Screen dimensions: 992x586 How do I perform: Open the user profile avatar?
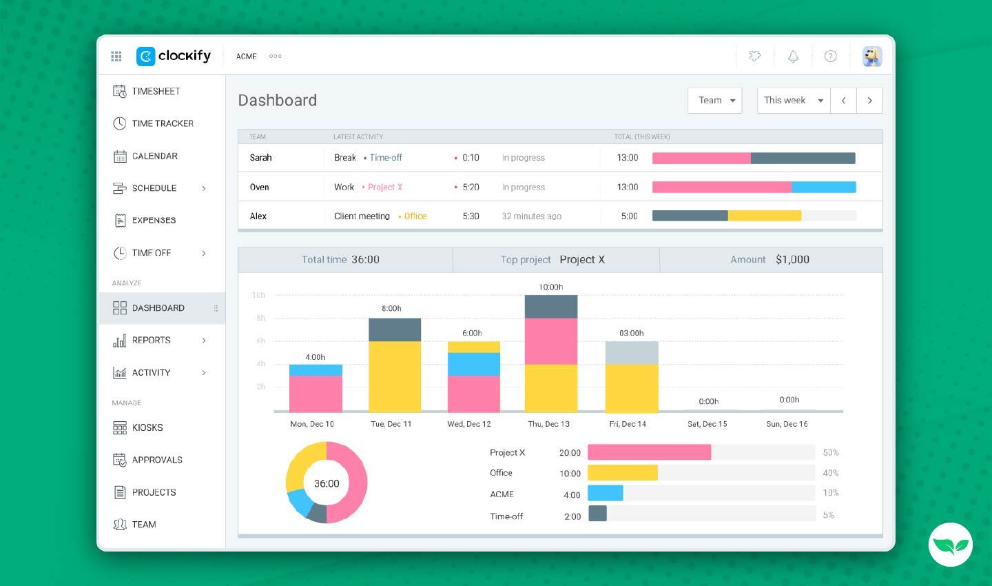(x=872, y=57)
